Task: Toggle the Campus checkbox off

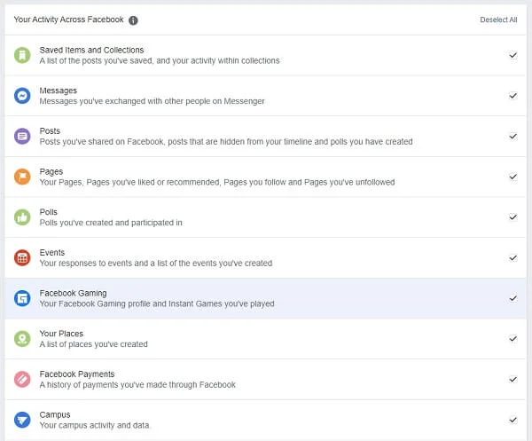Action: pos(512,420)
